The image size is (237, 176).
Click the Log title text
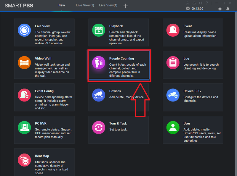tap(186, 59)
